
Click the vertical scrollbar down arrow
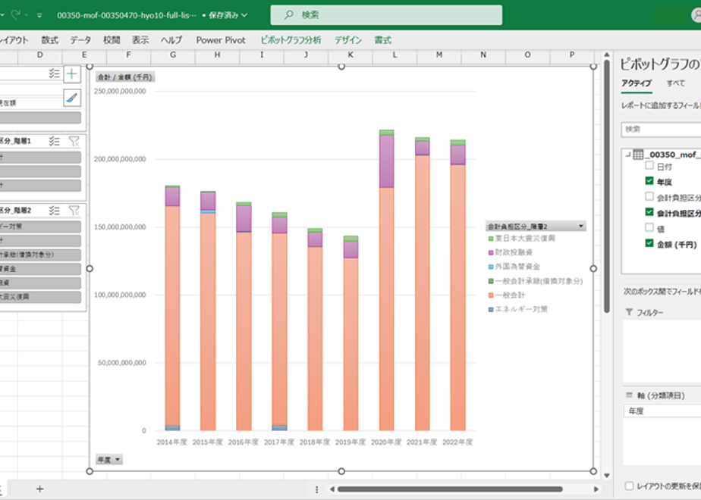(x=606, y=476)
